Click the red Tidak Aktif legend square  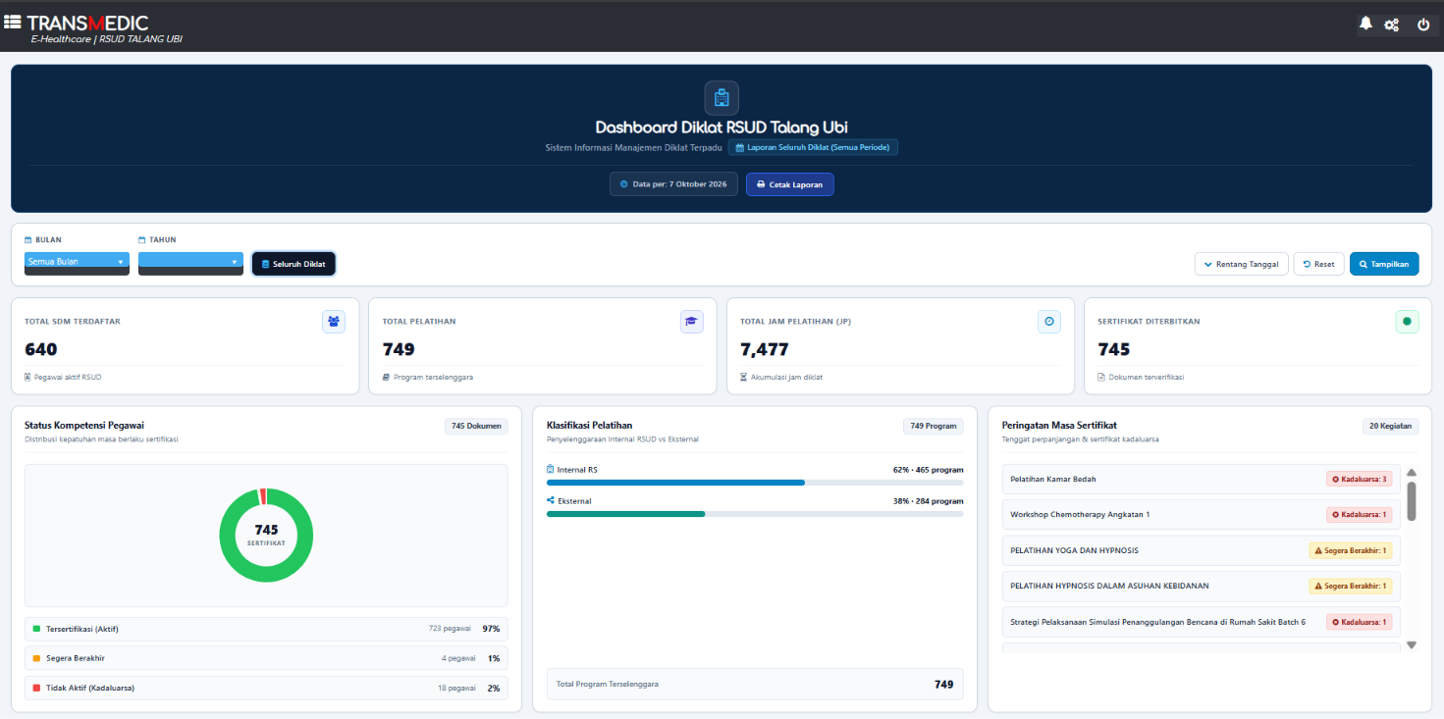[36, 688]
